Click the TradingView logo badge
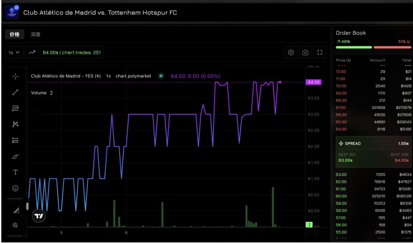 coord(39,216)
